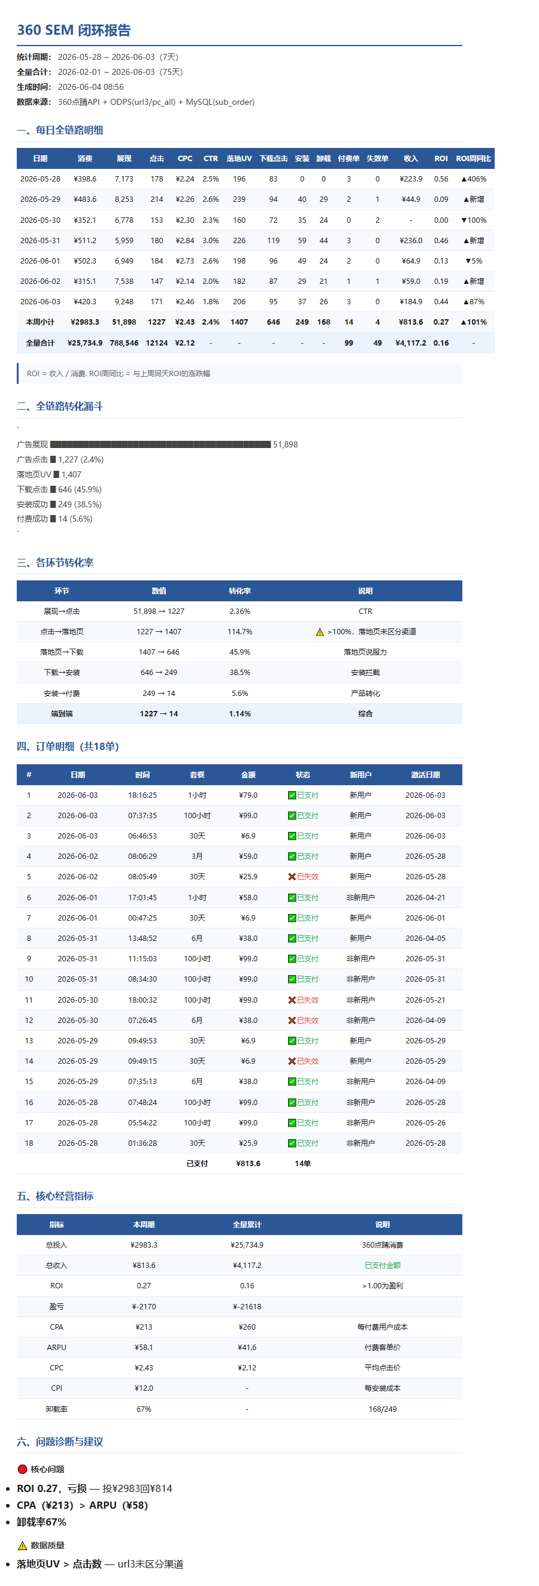Click the 端到端 row label

point(62,713)
